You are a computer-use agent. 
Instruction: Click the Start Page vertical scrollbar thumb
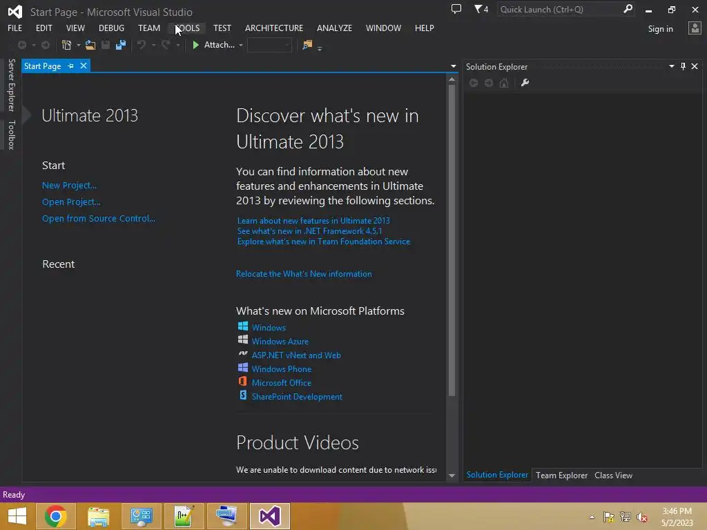click(452, 241)
